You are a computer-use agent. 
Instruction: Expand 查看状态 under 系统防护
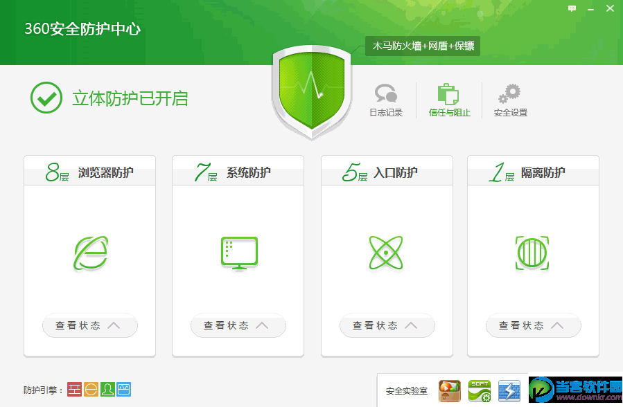[238, 326]
